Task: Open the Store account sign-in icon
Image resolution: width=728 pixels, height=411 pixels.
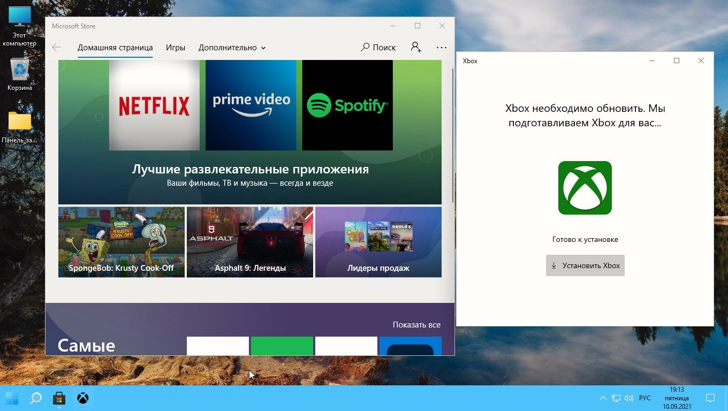Action: click(x=416, y=47)
